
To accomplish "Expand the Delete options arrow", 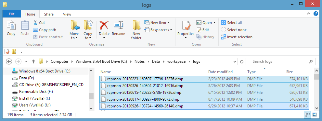I will pos(104,38).
